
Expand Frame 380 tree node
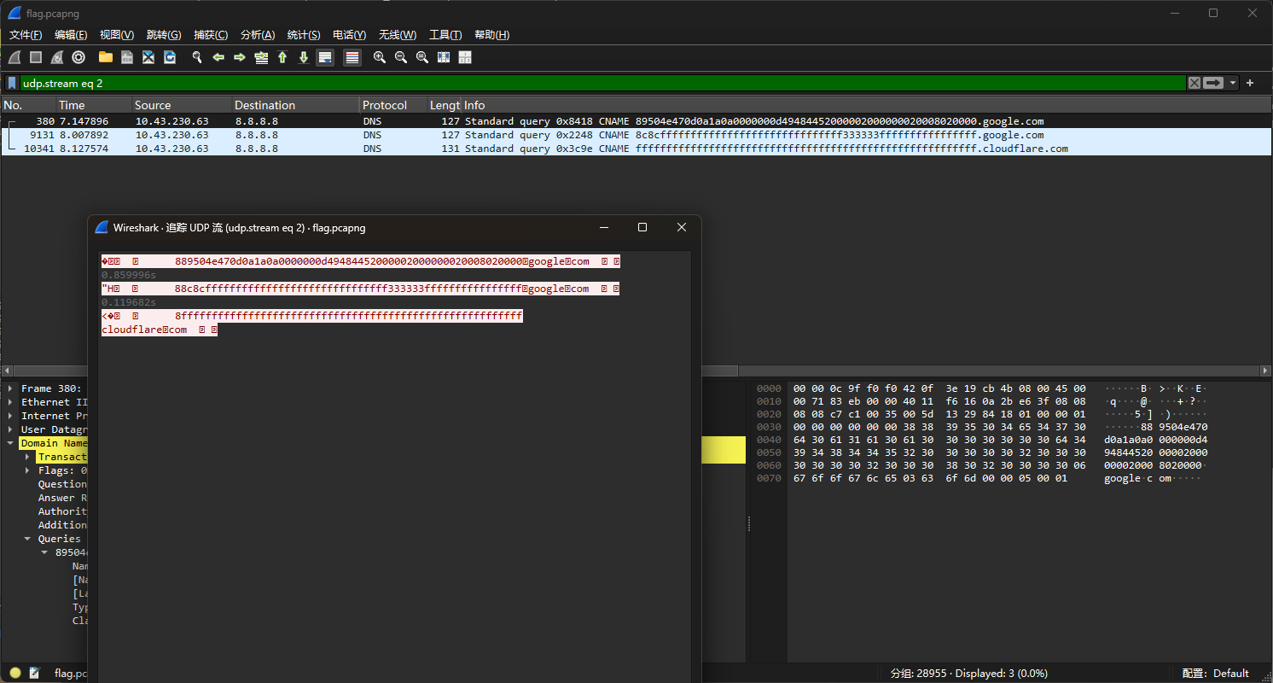point(11,388)
